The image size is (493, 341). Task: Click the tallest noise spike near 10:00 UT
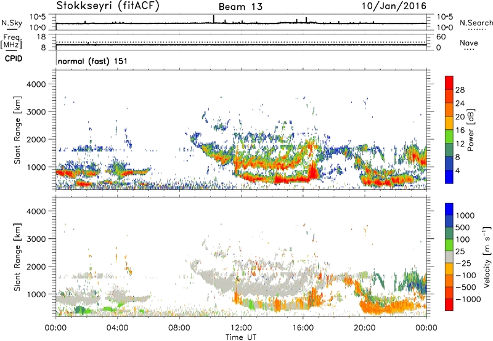(214, 19)
